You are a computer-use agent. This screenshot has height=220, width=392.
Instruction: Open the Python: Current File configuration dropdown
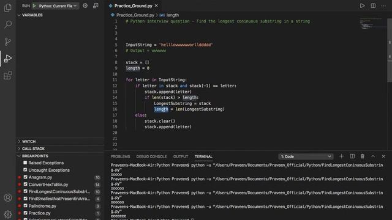point(58,5)
